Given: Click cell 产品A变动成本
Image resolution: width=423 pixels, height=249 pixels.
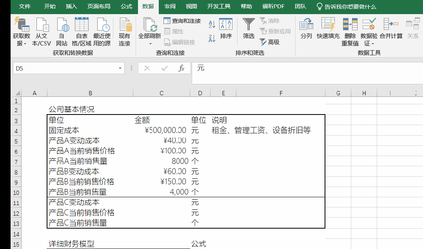Looking at the screenshot, I should click(91, 140).
